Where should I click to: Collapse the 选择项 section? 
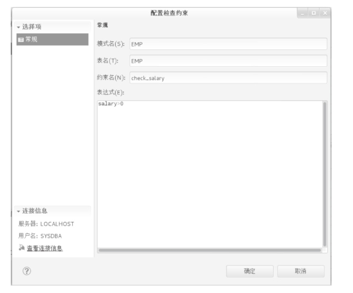point(18,27)
